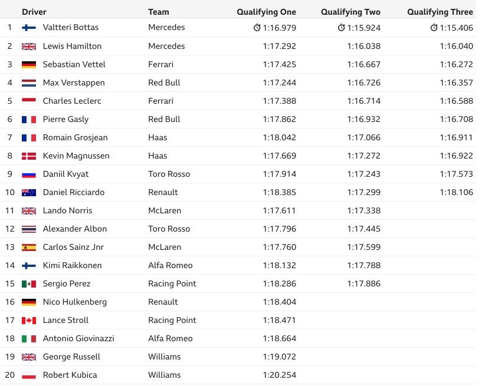Select the Charles Leclerc driver name
The height and width of the screenshot is (386, 492).
[72, 101]
